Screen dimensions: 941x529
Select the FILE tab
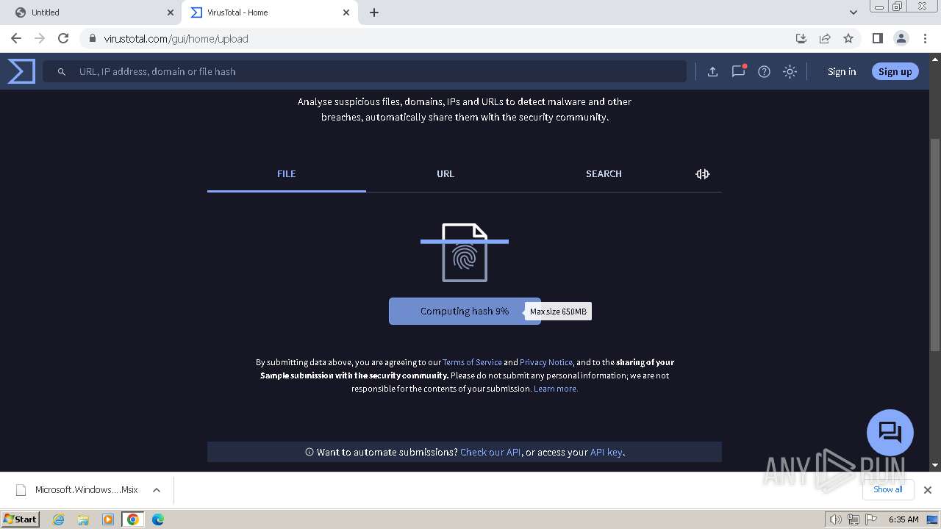coord(286,174)
